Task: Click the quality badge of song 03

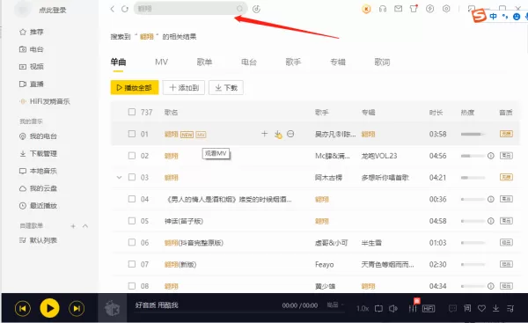Action: coord(506,177)
